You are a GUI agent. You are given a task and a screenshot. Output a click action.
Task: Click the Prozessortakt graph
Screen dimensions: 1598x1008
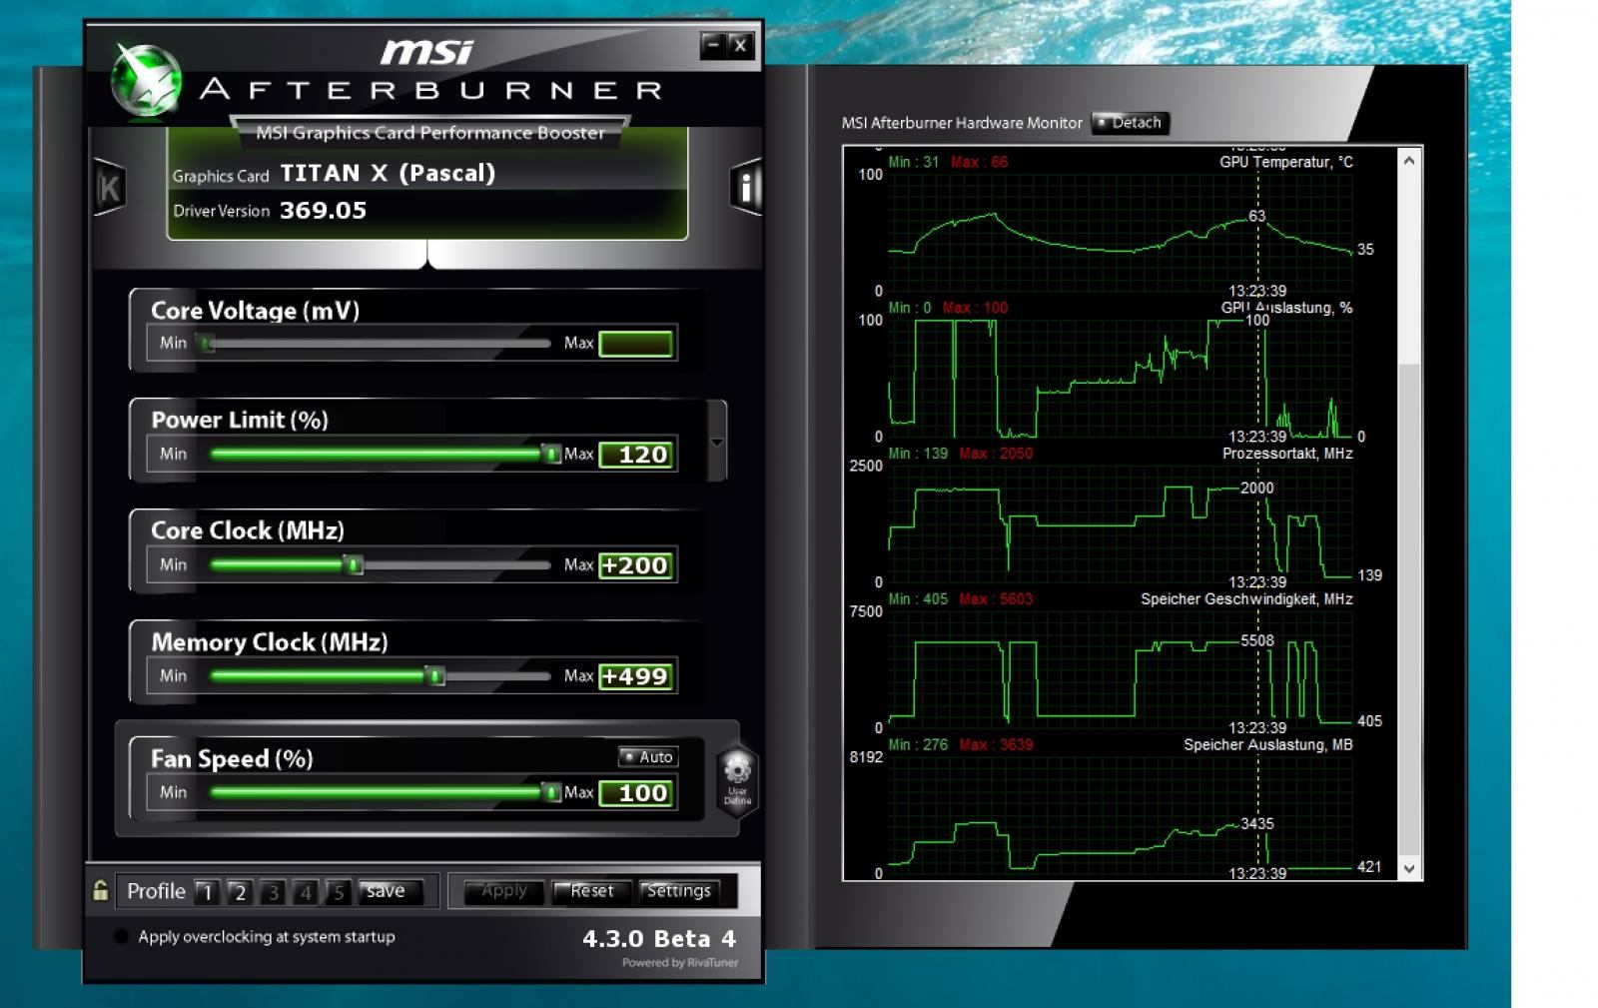click(x=1120, y=524)
